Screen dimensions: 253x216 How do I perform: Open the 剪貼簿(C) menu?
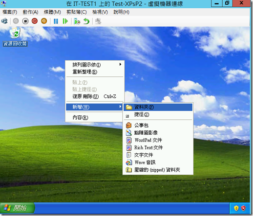(77, 12)
